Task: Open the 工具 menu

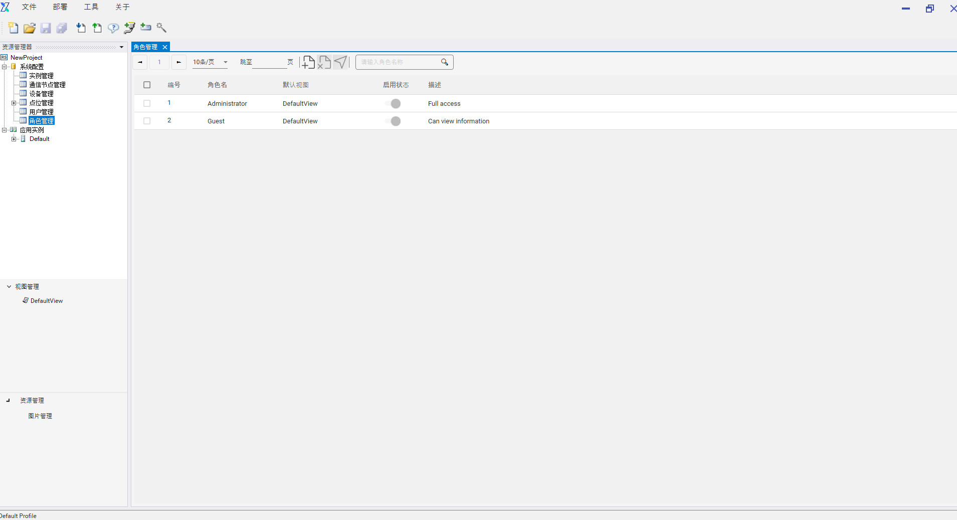Action: [91, 7]
